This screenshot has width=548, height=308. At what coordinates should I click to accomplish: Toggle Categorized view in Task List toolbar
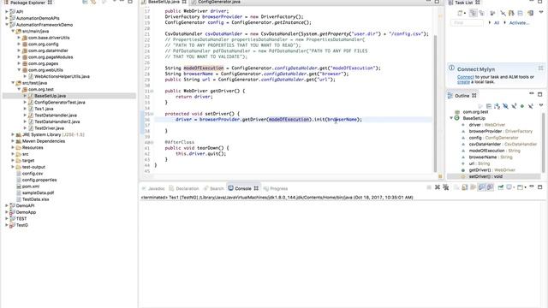click(x=474, y=14)
